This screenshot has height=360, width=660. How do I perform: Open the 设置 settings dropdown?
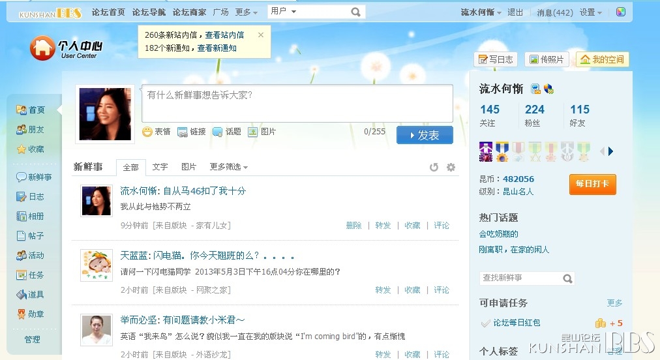pos(591,12)
